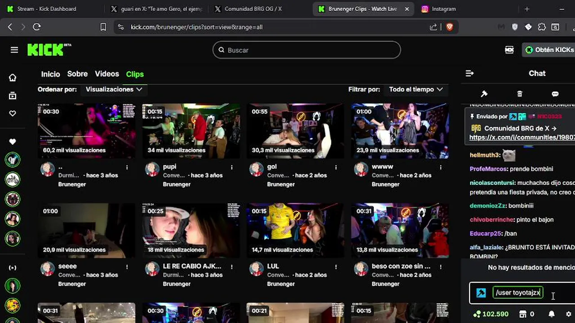This screenshot has width=575, height=323.
Task: Open the channel shop icon below chat
Action: 522,314
